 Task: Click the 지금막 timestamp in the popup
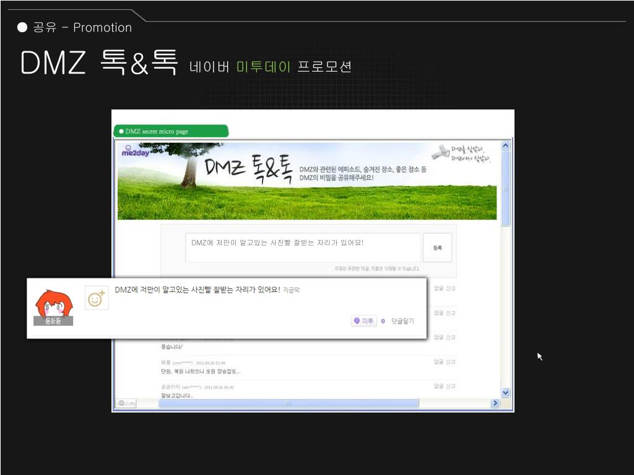291,290
